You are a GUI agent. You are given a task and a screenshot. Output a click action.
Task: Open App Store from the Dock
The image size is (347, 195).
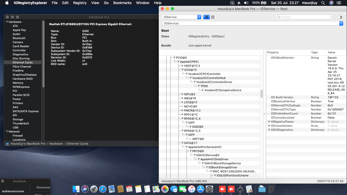pos(201,189)
